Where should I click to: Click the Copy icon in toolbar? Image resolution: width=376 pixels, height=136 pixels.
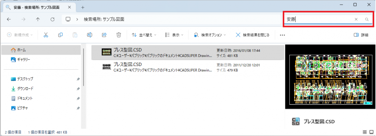point(61,35)
